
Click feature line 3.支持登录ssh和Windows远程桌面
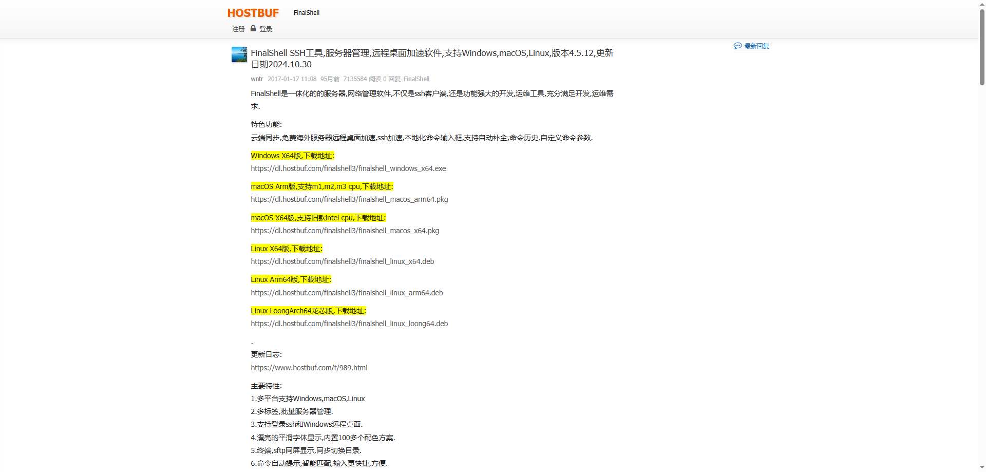307,424
